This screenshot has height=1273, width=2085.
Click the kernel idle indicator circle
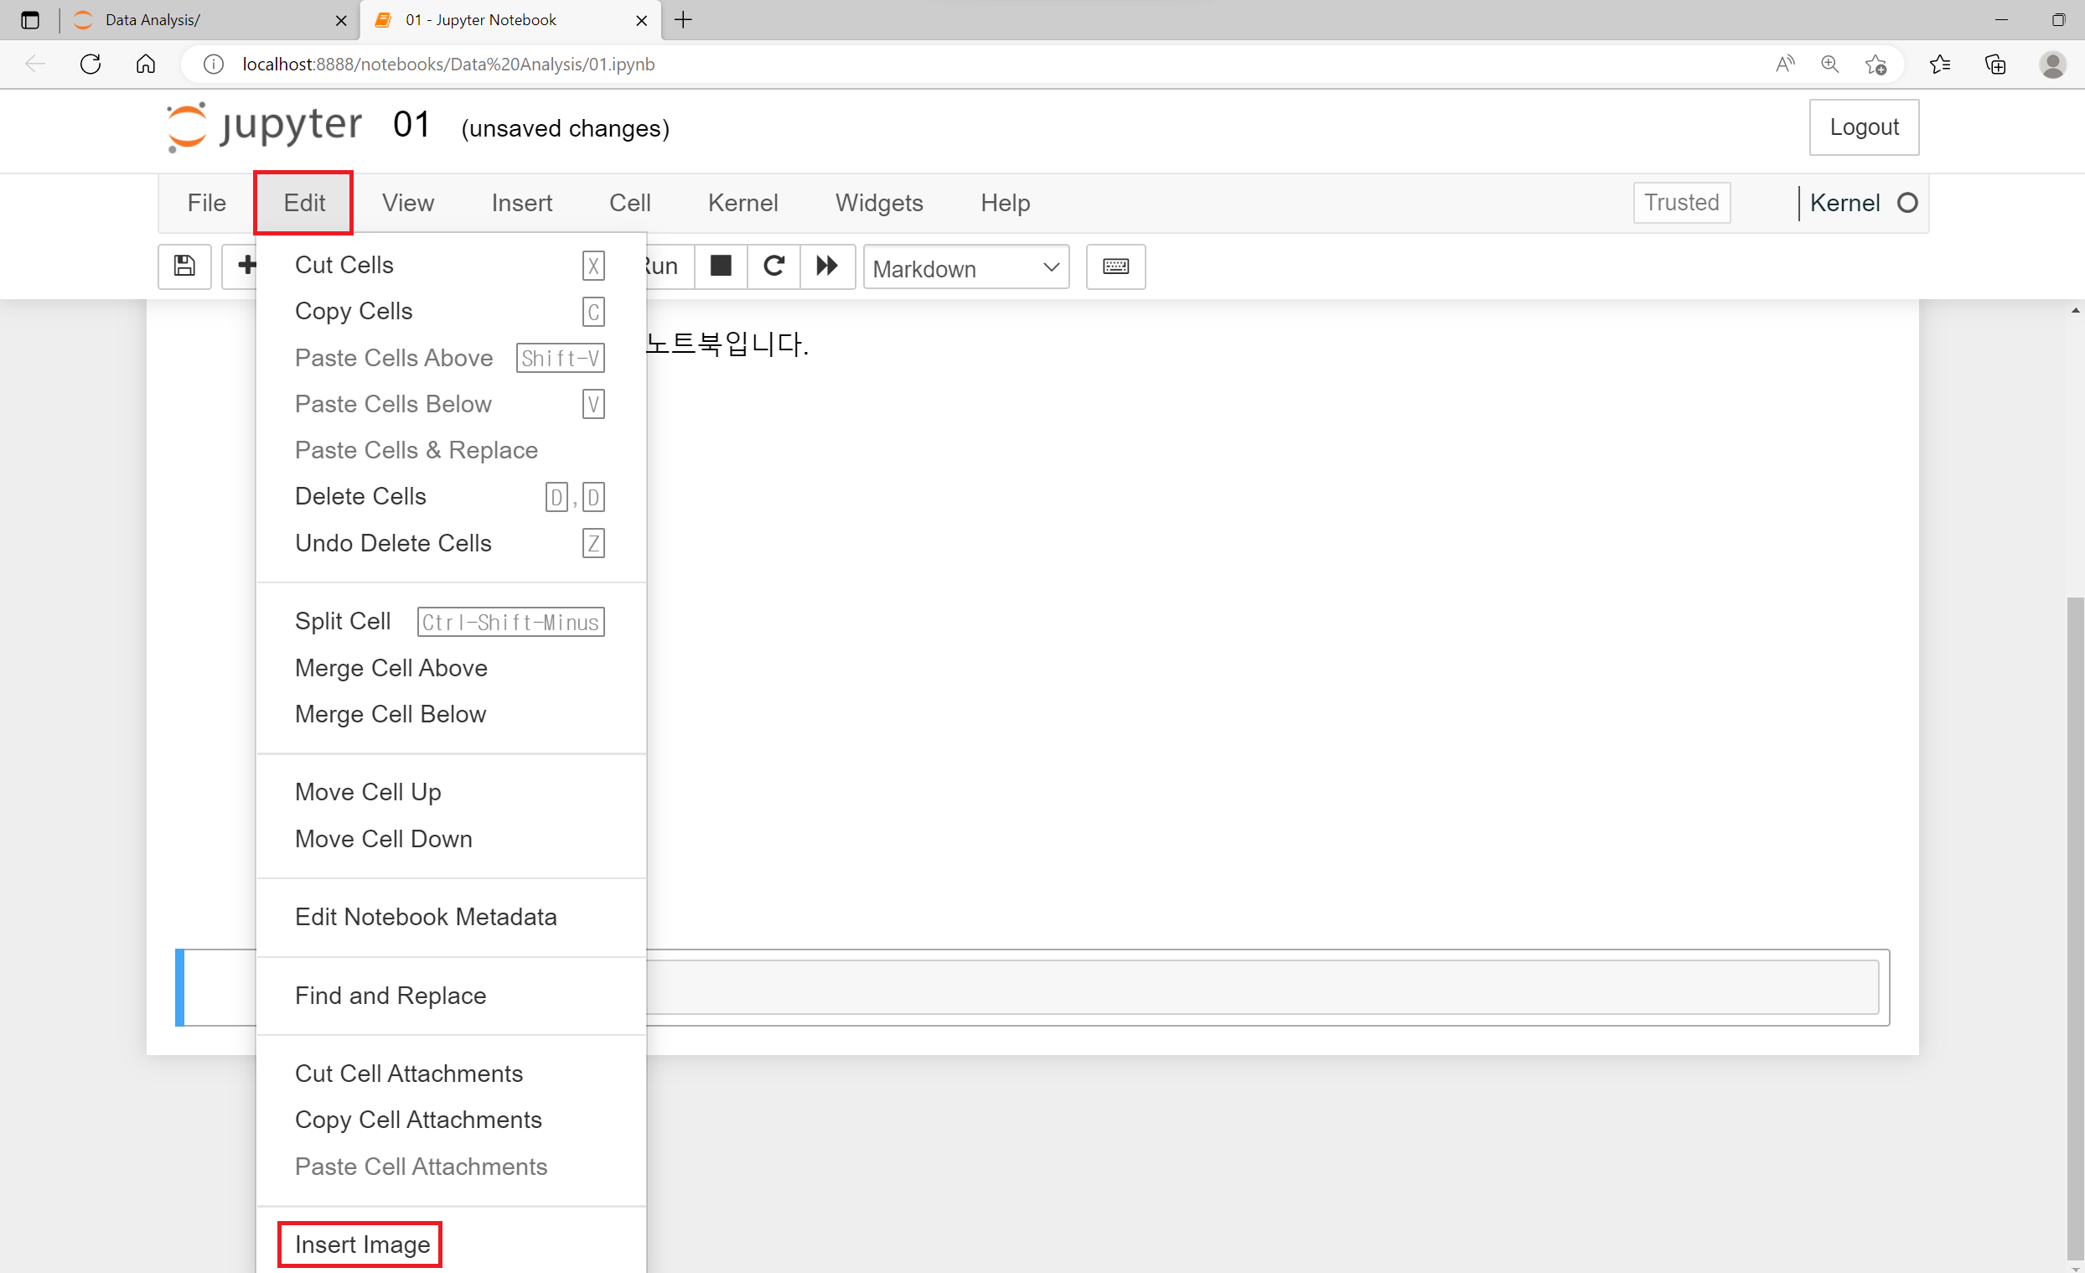[1907, 203]
